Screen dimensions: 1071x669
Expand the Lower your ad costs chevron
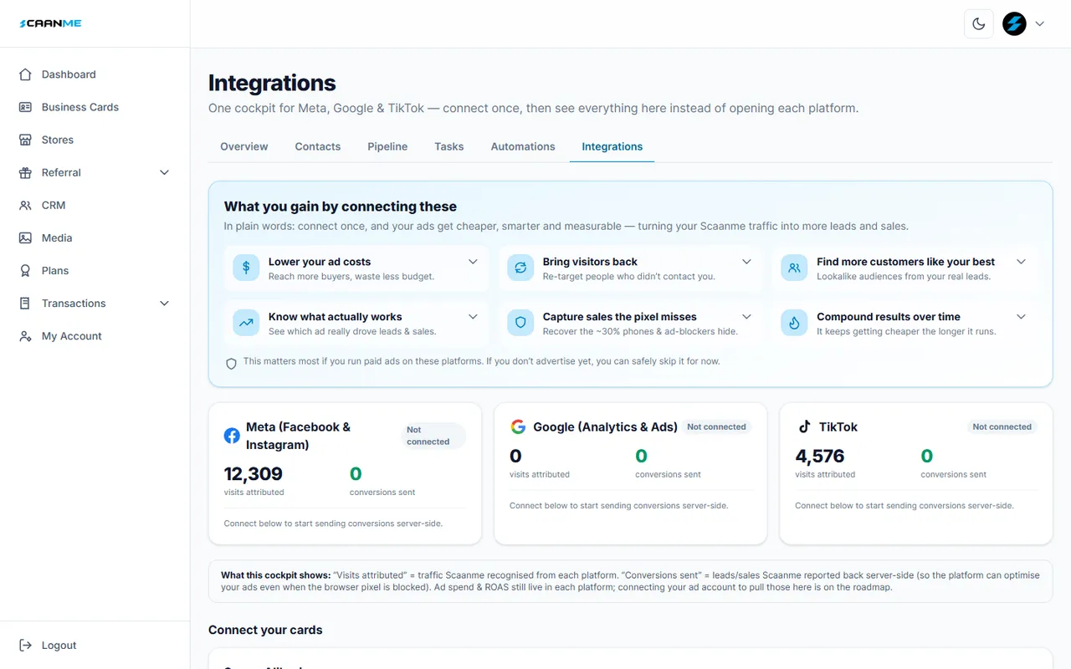[473, 262]
